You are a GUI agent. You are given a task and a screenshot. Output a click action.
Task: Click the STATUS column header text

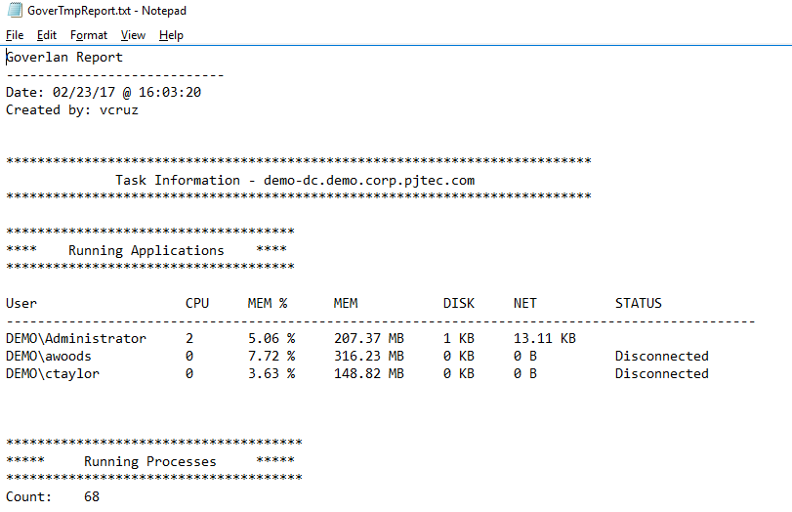click(x=639, y=303)
